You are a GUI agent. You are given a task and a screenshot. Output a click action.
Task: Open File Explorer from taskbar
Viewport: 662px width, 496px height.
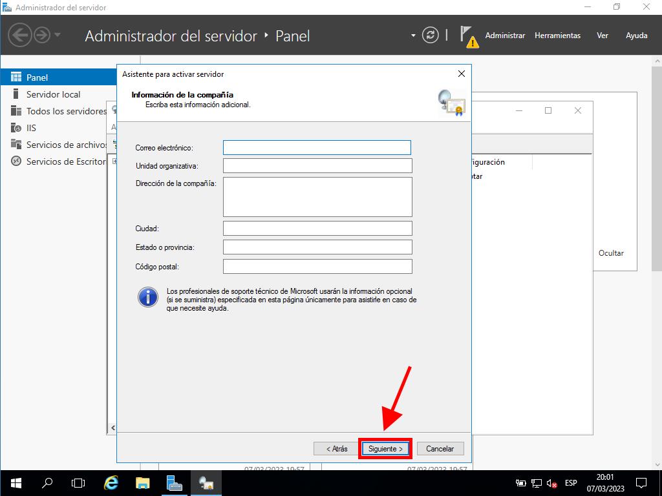pos(143,482)
